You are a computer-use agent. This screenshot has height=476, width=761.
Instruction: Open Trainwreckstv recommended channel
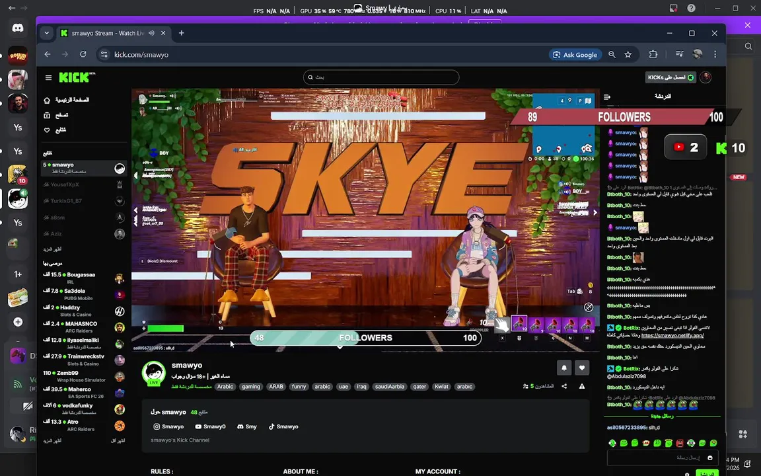click(84, 360)
